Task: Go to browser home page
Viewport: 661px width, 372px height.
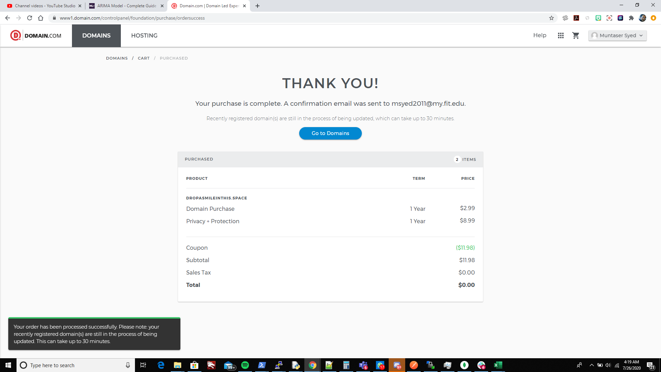Action: [x=41, y=18]
